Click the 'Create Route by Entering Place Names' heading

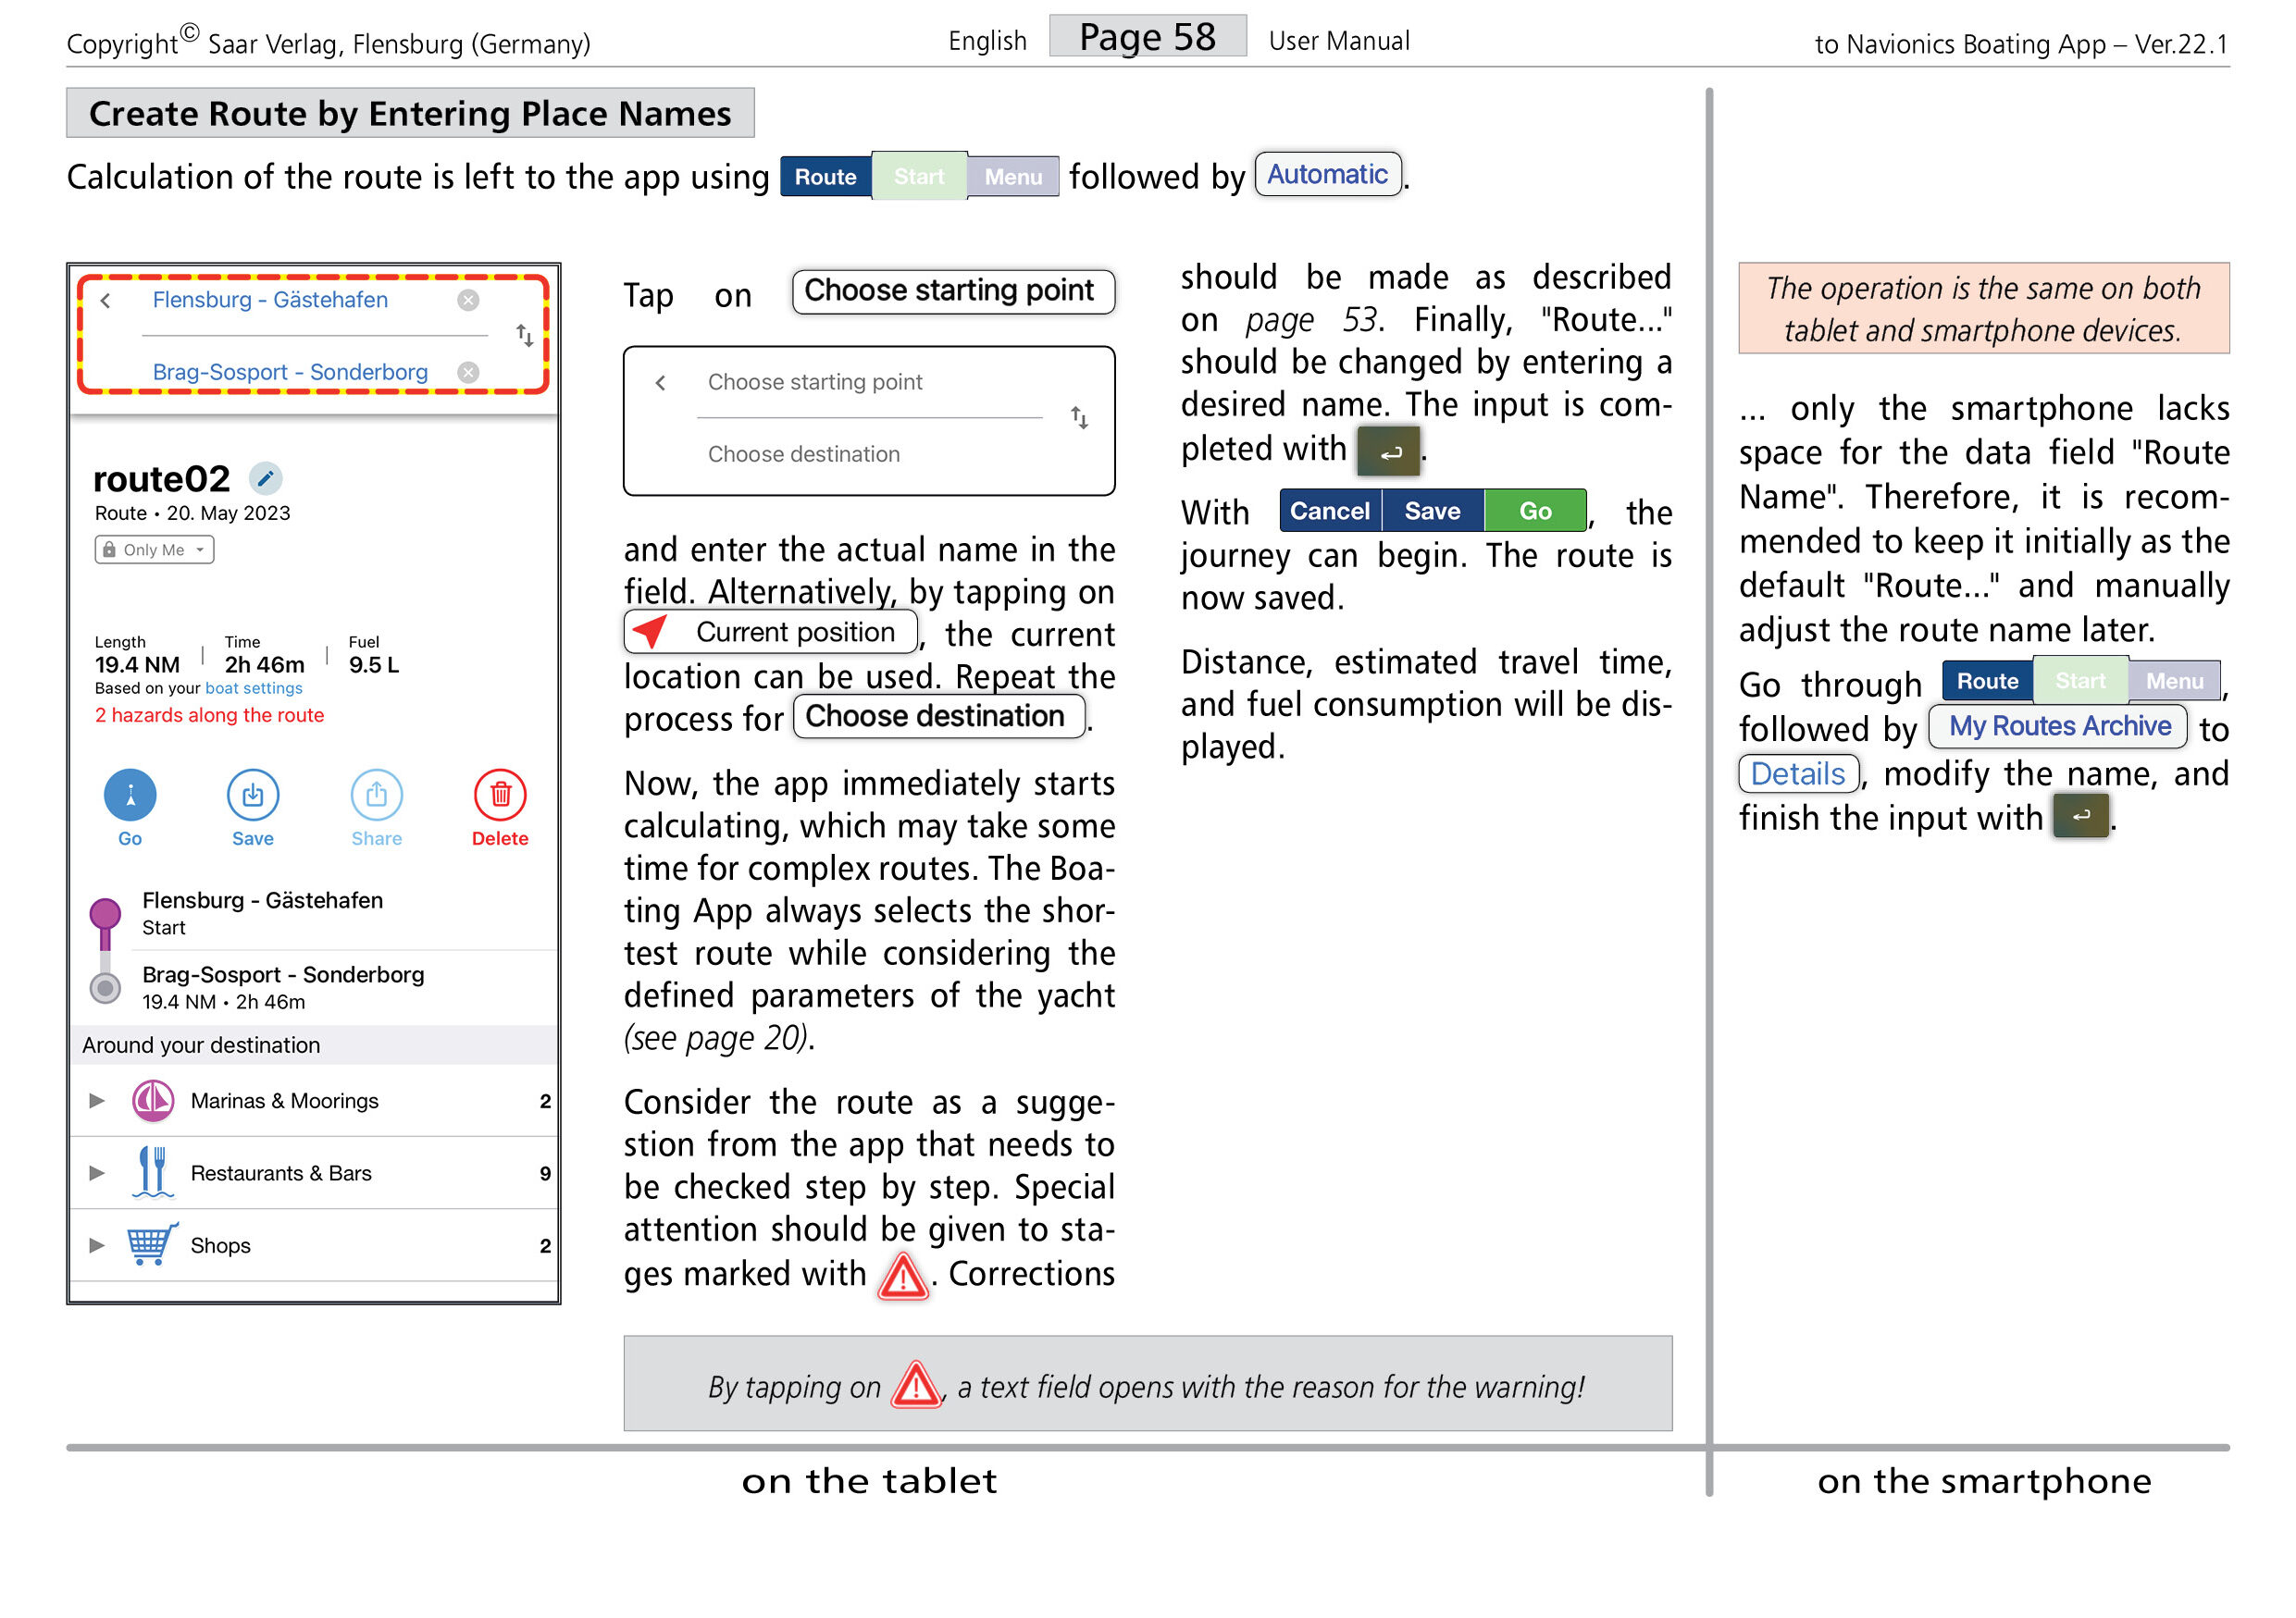[x=410, y=113]
